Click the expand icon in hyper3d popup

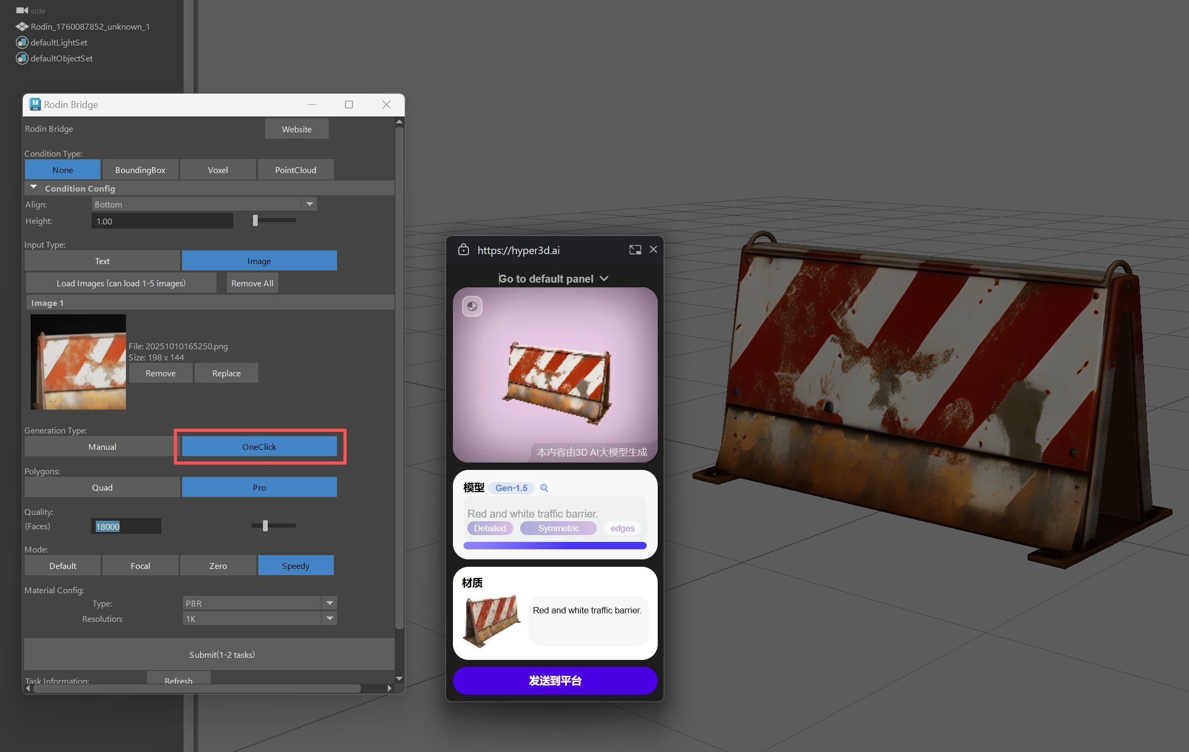tap(635, 250)
